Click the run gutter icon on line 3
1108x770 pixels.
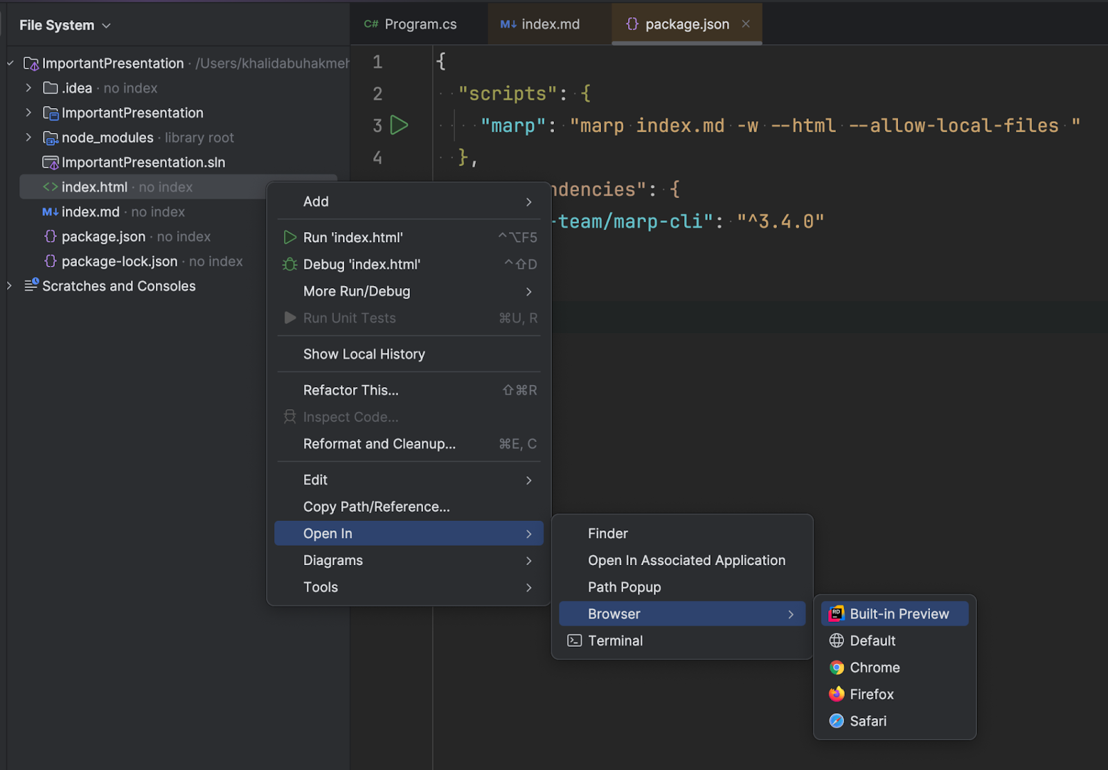[399, 125]
